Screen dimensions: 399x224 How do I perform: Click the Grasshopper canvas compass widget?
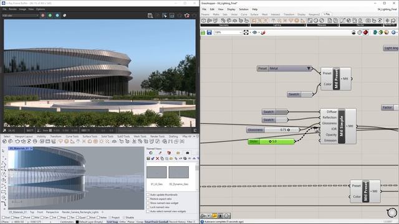392,212
